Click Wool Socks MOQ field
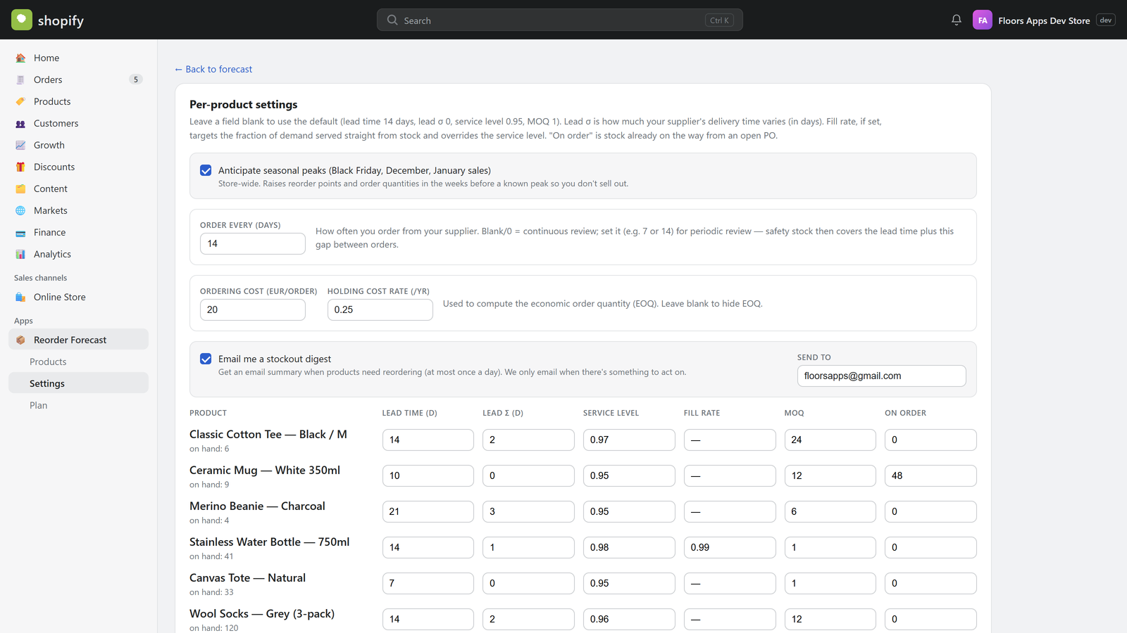This screenshot has height=633, width=1127. (830, 619)
